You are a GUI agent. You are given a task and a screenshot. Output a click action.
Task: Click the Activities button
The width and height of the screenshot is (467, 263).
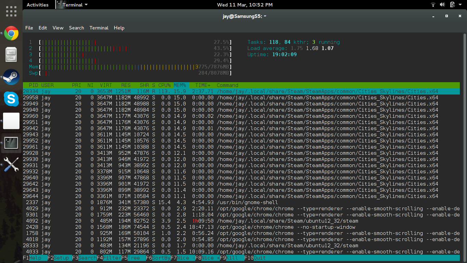point(38,5)
